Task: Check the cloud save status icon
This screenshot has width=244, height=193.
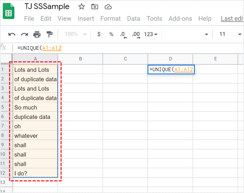Action: pos(108,7)
